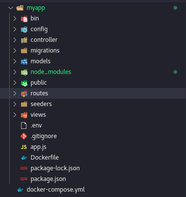
Task: Click the bin folder icon
Action: (x=24, y=18)
